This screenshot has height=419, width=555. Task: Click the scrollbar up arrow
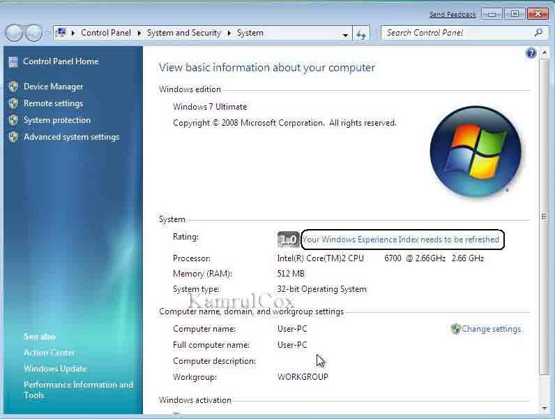coord(545,53)
